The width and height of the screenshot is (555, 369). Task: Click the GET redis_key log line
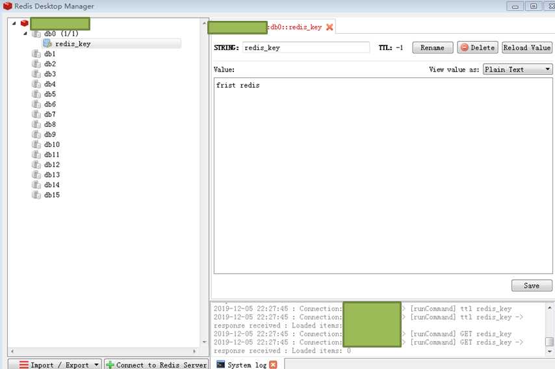click(363, 334)
